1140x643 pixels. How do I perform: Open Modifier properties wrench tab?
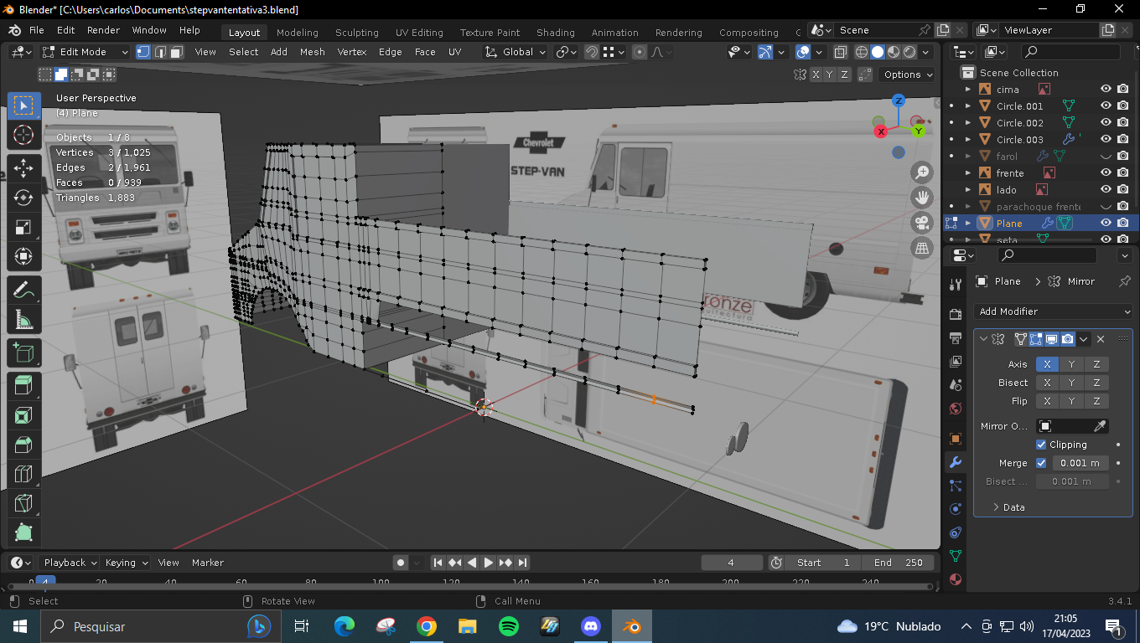point(955,462)
